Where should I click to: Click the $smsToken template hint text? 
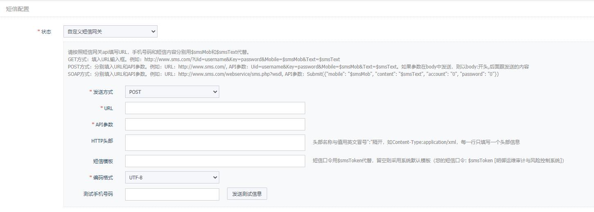pyautogui.click(x=438, y=161)
